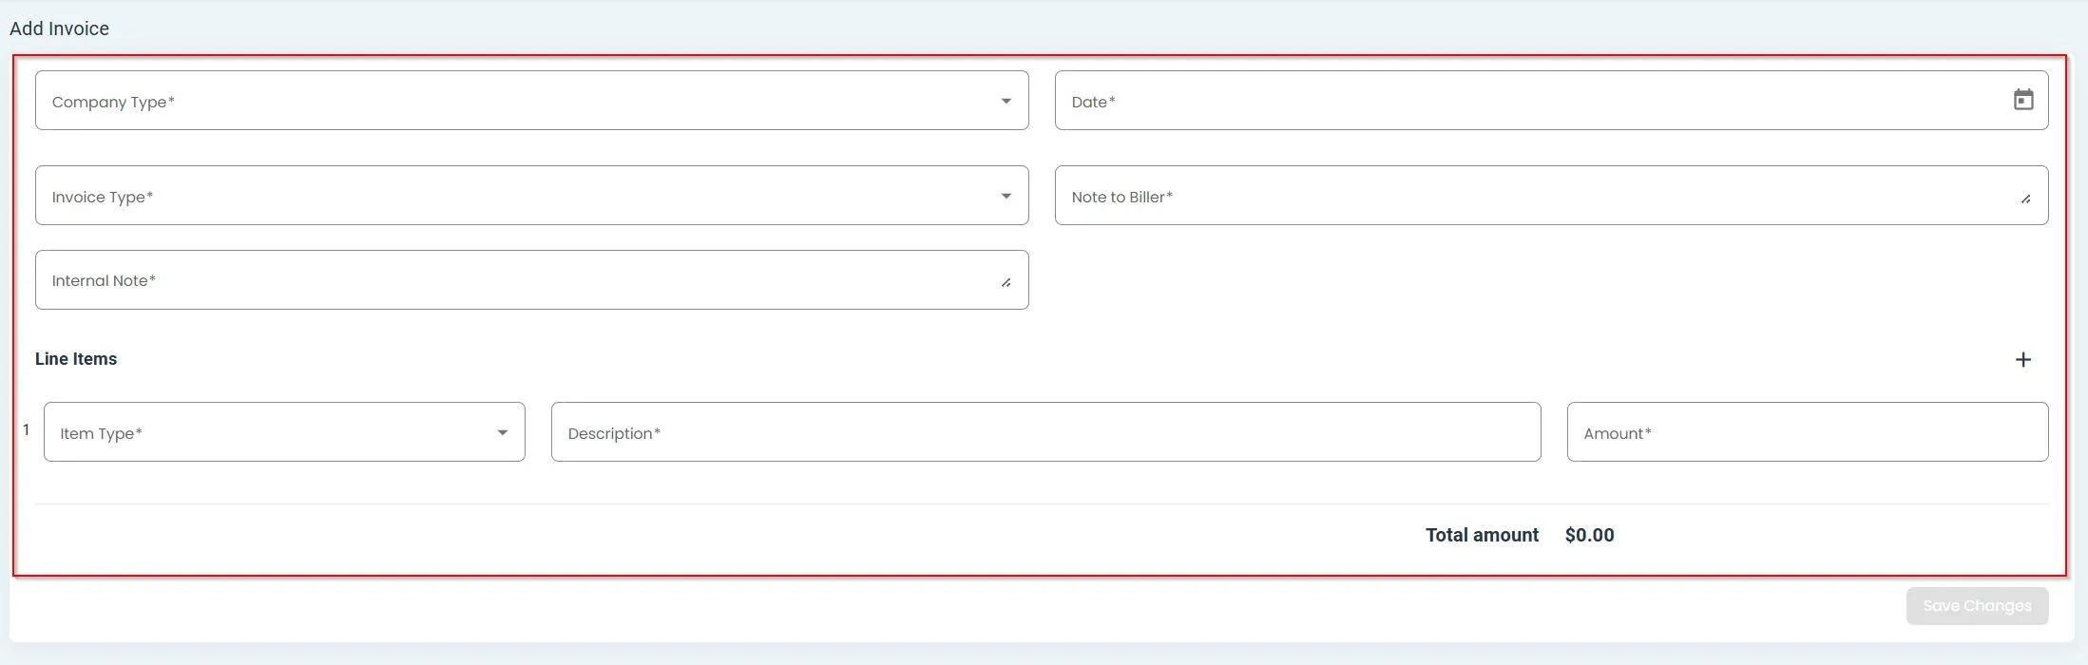Click the Note to Biller resize handle
Screen dimensions: 2088x665
pos(2025,199)
